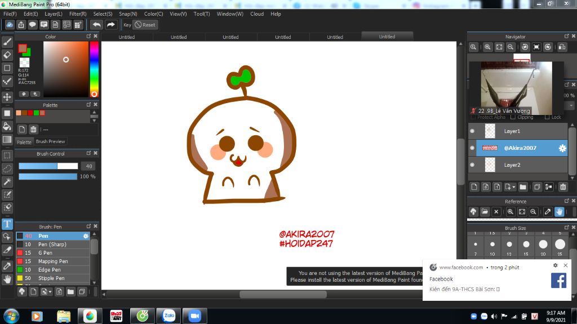Click the cloud save icon in toolbar
Image resolution: width=577 pixels, height=324 pixels.
(10, 25)
